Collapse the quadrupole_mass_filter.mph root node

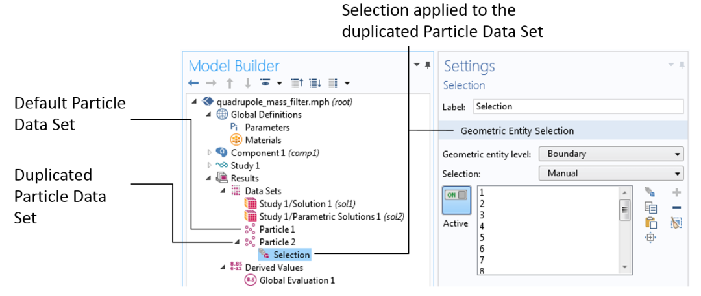(195, 102)
